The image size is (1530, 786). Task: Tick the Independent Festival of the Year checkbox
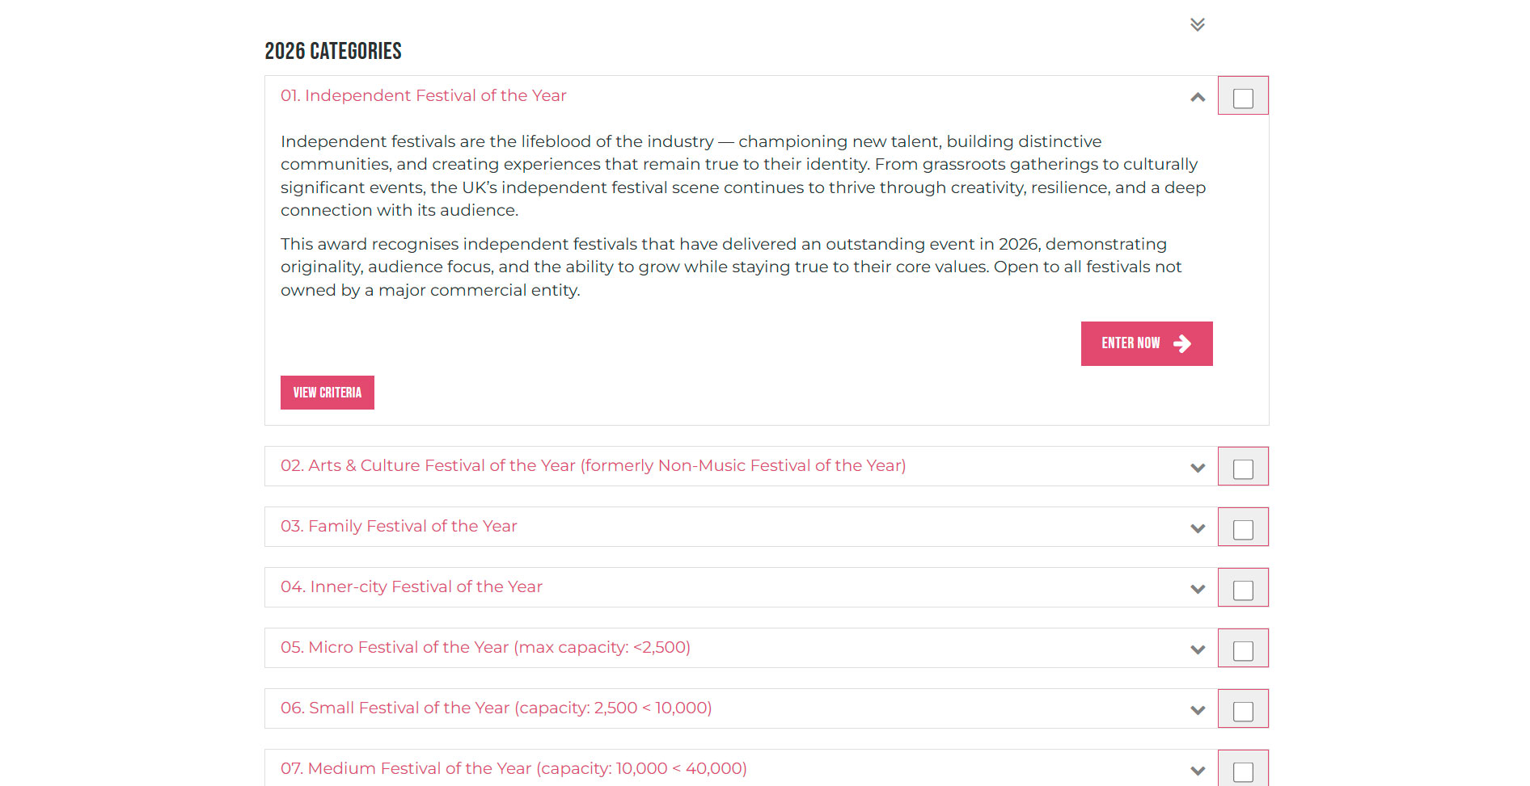pyautogui.click(x=1243, y=99)
